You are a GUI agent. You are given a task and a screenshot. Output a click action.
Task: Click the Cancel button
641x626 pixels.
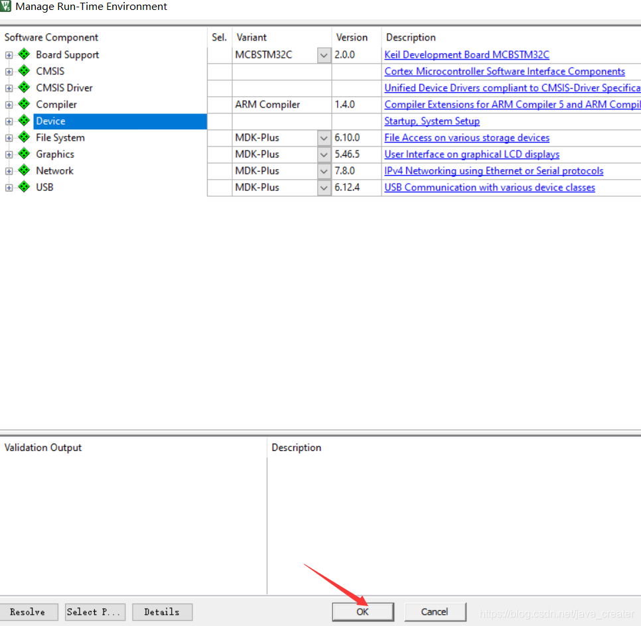point(435,611)
